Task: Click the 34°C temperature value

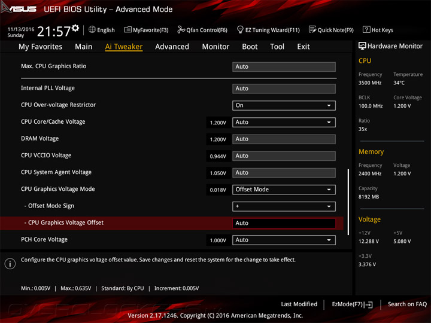Action: pos(399,83)
